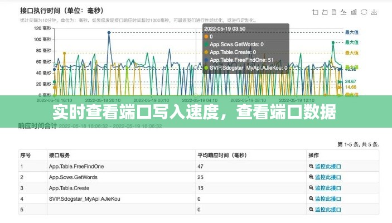Click the restore/refresh chart icon

click(x=364, y=11)
